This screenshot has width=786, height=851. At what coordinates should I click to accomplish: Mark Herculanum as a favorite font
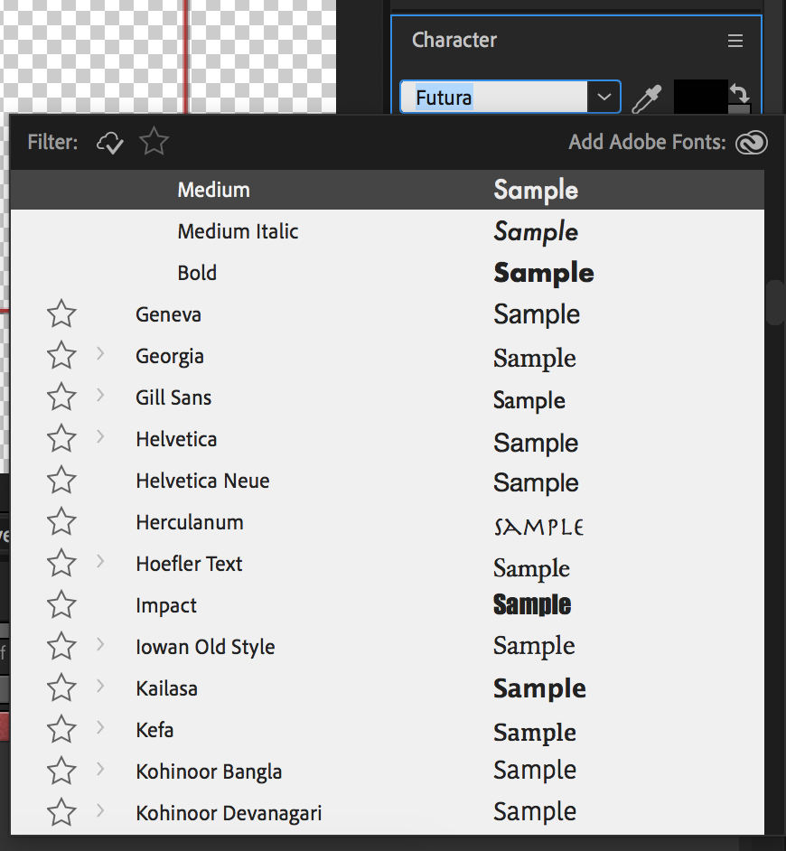[x=61, y=521]
